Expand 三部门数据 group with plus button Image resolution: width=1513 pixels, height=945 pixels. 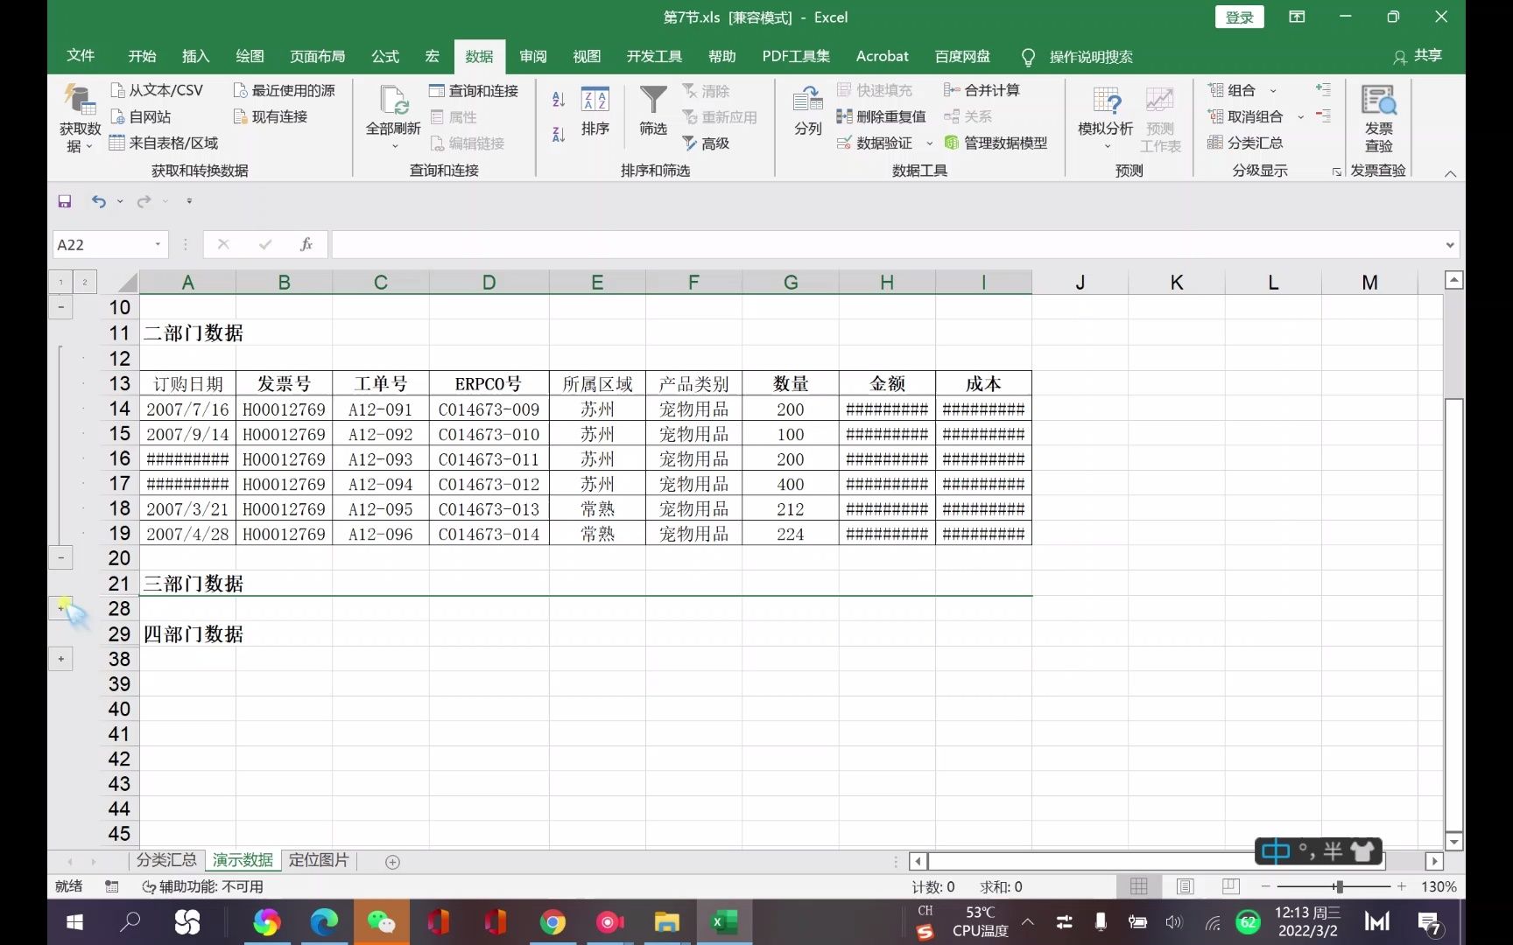tap(60, 607)
